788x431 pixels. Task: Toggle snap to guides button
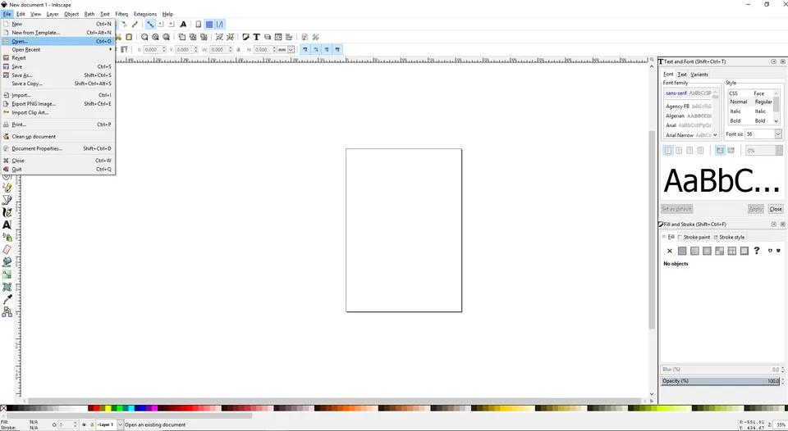coord(220,24)
